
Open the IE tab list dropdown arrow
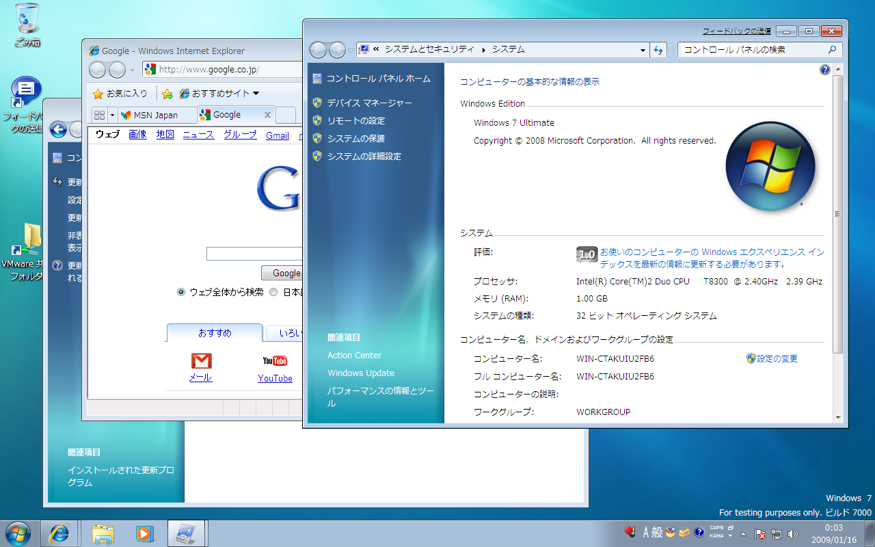[x=112, y=115]
